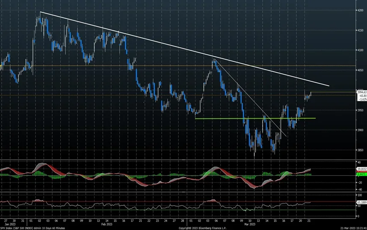This screenshot has width=367, height=230.
Task: Click the 3900 price axis label
Action: click(x=361, y=130)
